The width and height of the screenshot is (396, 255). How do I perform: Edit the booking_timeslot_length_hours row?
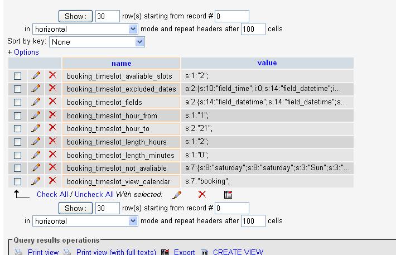36,142
